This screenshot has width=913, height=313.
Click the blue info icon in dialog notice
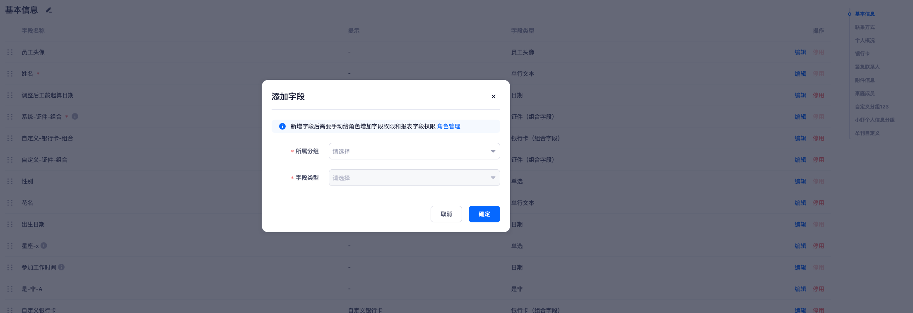(x=282, y=126)
